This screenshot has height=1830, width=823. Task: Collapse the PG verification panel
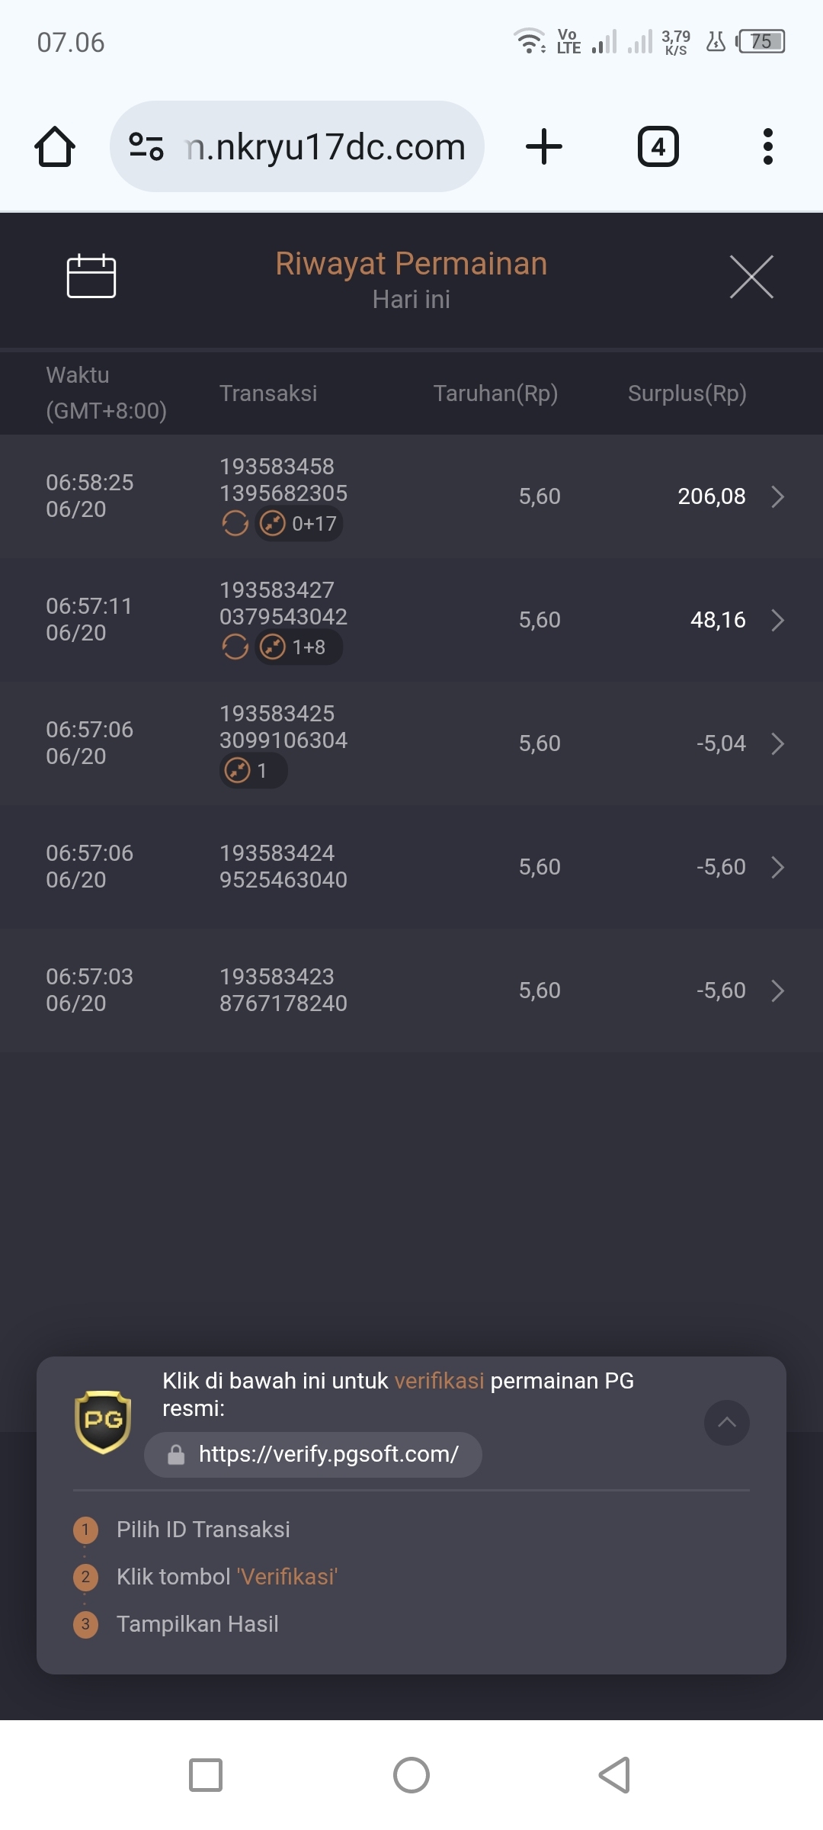click(727, 1422)
